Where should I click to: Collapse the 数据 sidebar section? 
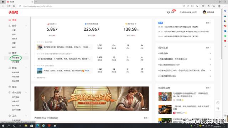[26, 68]
